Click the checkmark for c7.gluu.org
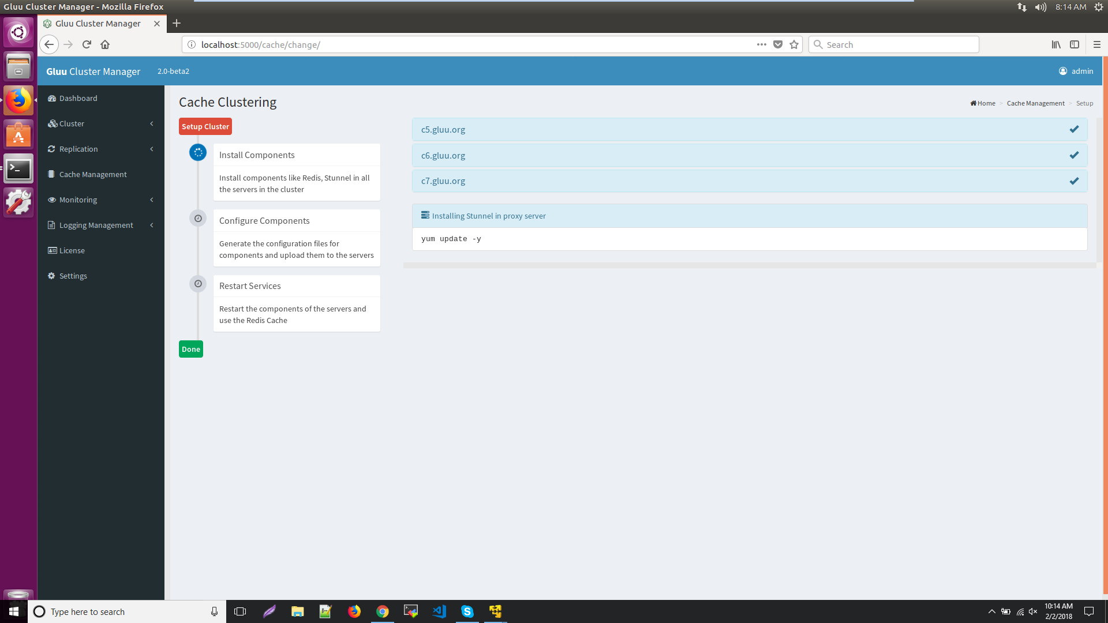 (x=1074, y=181)
